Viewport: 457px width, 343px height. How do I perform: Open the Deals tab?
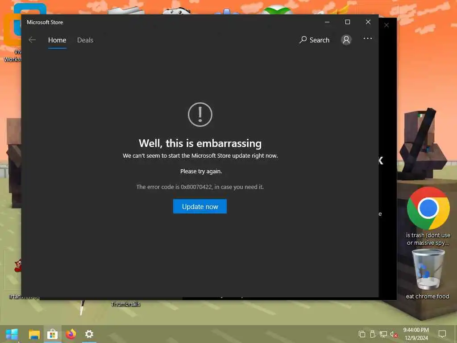tap(85, 40)
